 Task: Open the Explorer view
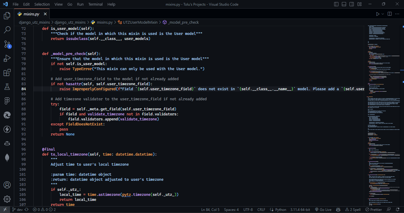7,16
